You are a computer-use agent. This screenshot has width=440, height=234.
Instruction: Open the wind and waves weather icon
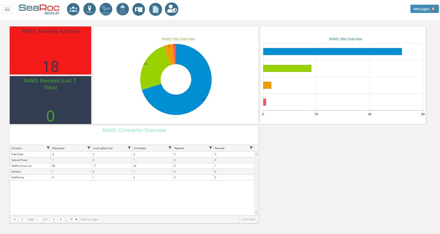pyautogui.click(x=106, y=9)
